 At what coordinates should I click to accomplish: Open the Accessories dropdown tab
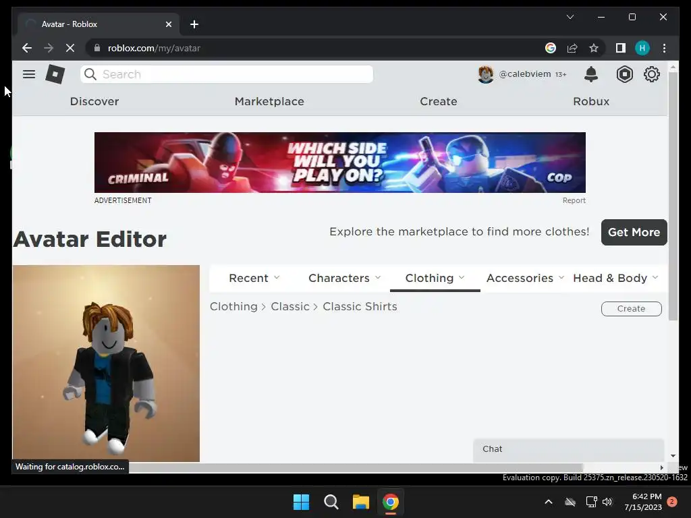[525, 279]
